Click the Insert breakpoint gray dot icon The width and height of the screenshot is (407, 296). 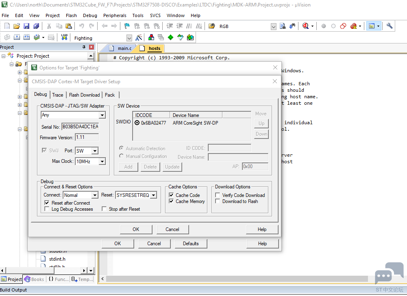[x=323, y=26]
